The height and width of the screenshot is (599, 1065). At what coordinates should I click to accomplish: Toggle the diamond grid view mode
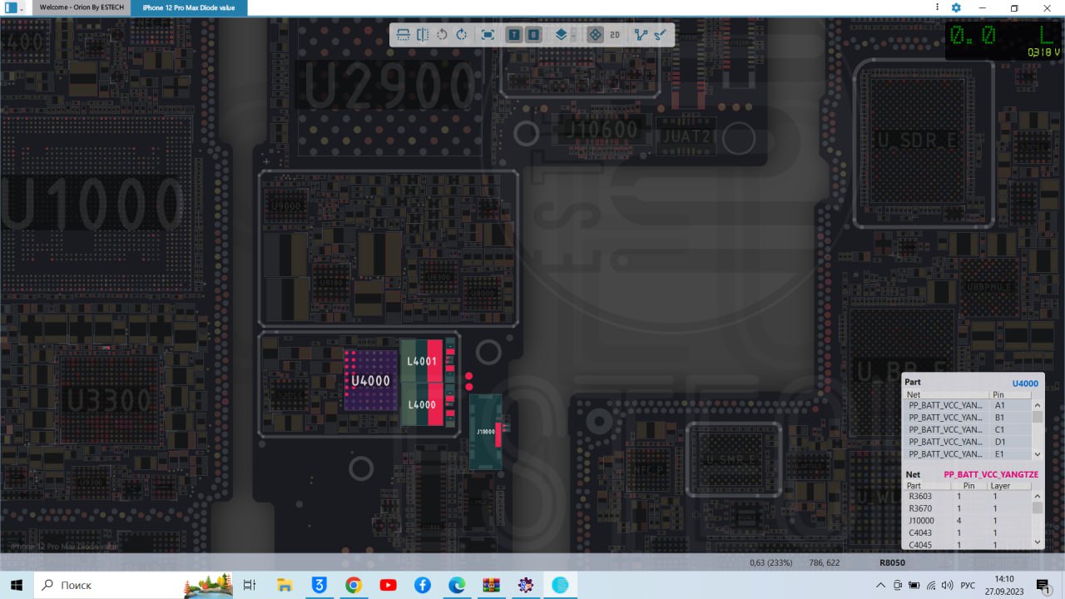point(595,35)
